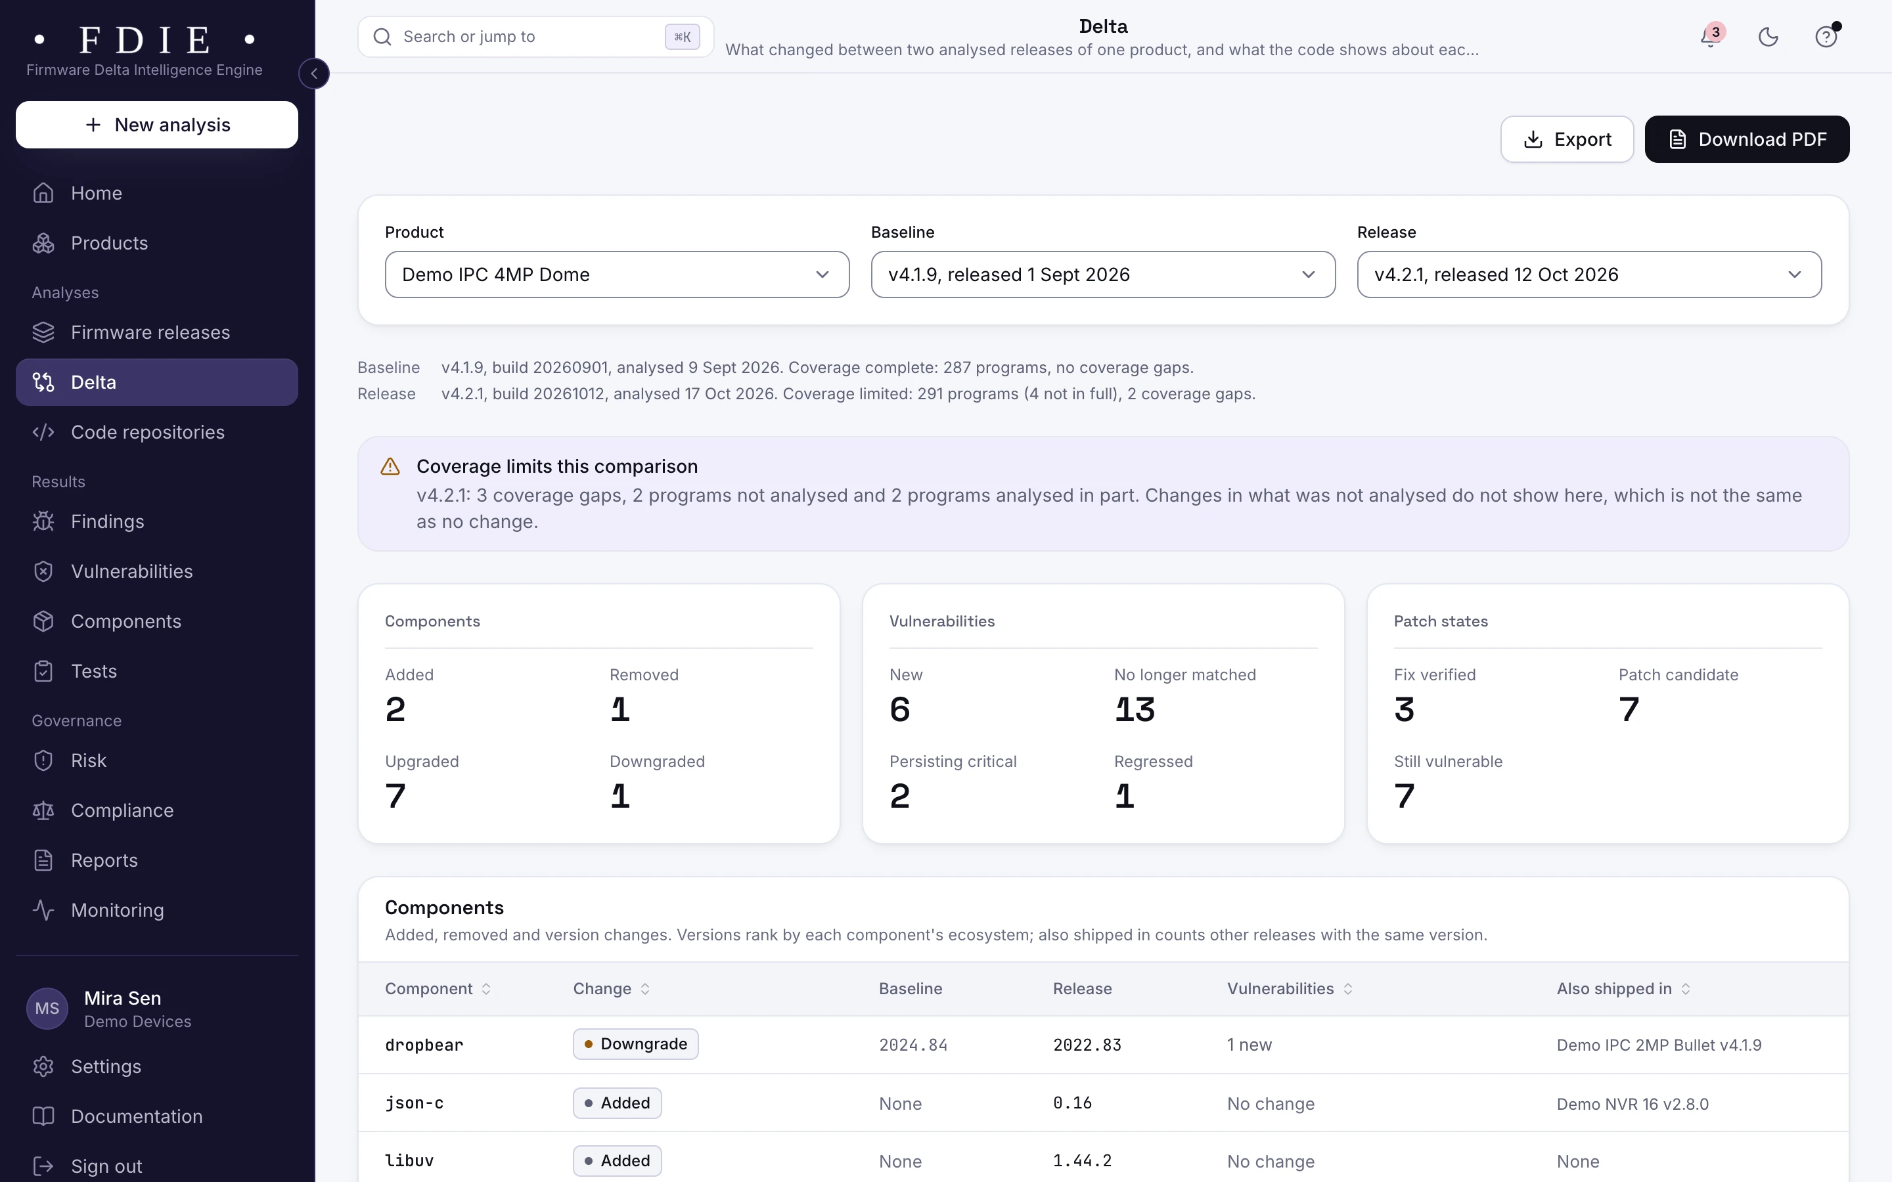Screen dimensions: 1892x1182
Task: Sort table by Also shipped in column
Action: tap(1624, 989)
